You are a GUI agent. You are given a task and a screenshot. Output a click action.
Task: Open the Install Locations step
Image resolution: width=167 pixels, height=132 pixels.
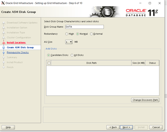16,43
